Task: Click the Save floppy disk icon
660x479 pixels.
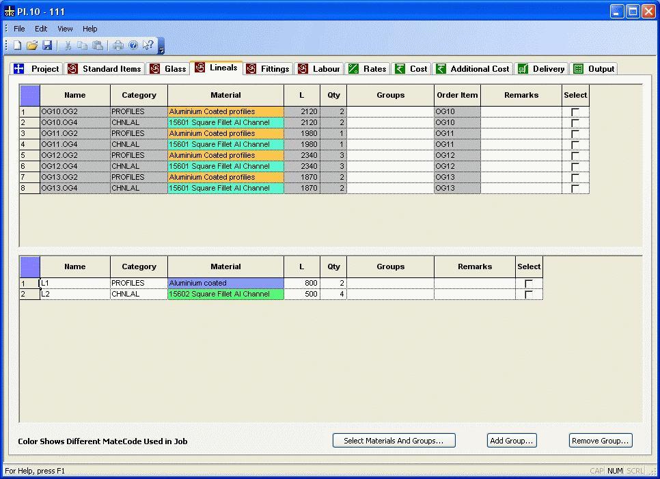Action: tap(47, 46)
